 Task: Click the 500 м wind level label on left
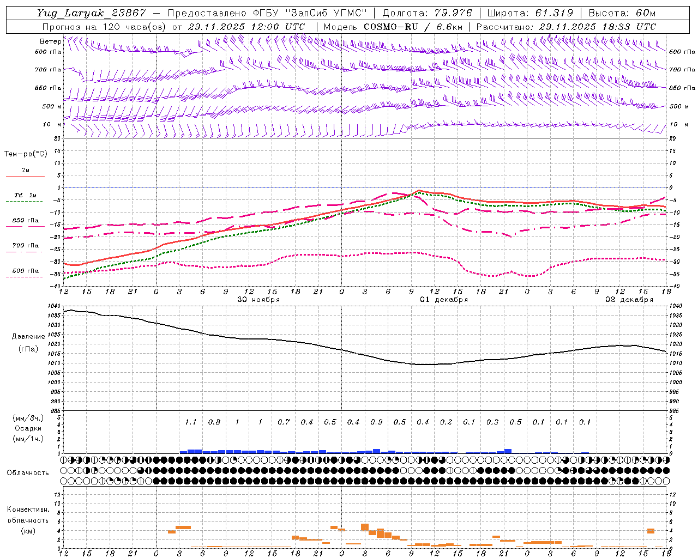52,107
